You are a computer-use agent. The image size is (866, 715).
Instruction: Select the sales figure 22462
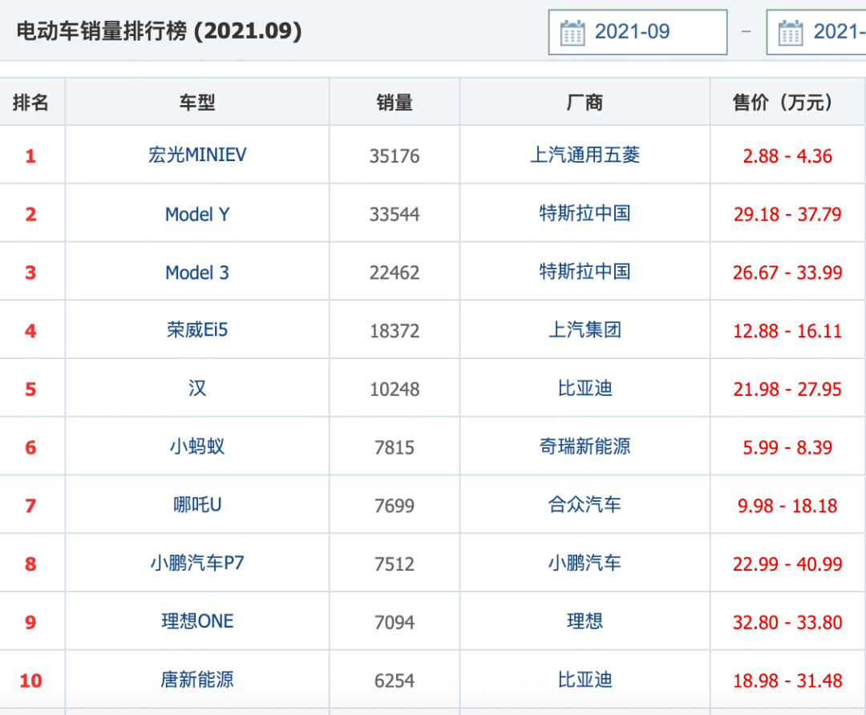(395, 273)
